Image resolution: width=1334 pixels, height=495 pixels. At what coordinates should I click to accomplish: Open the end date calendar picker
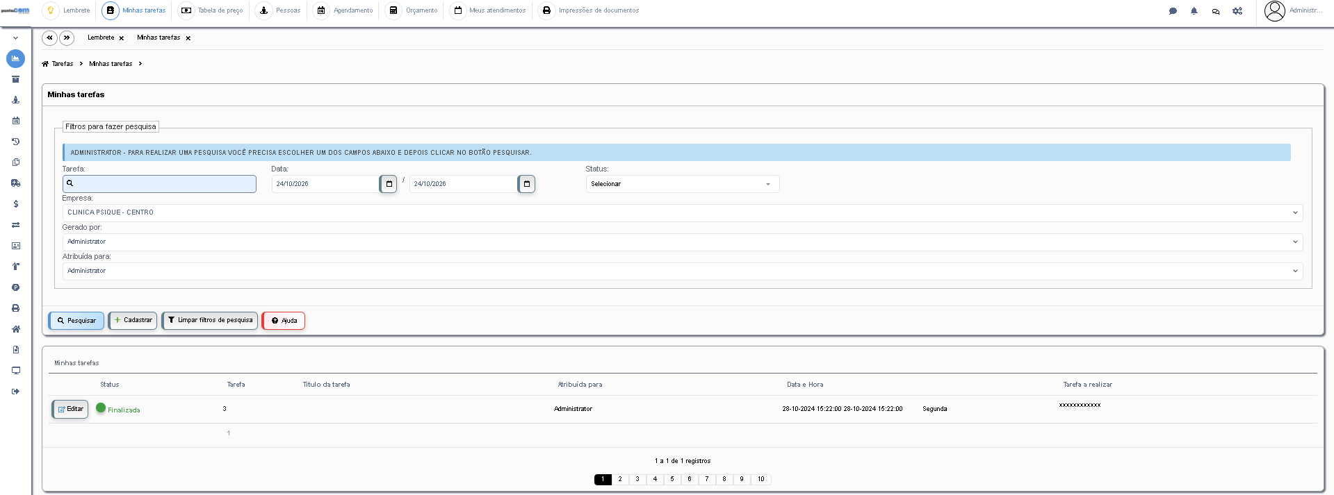pyautogui.click(x=527, y=184)
